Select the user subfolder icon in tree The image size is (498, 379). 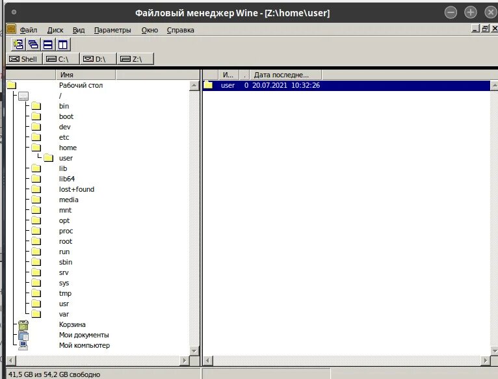click(x=48, y=158)
